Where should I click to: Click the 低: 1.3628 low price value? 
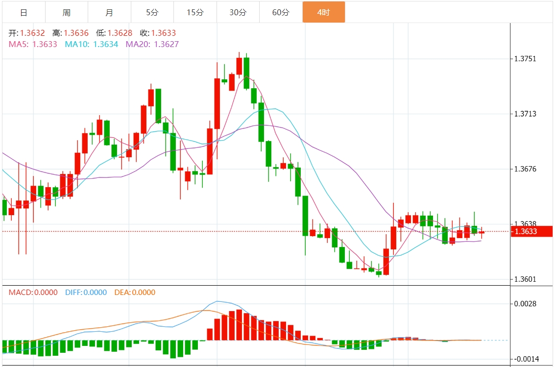(114, 33)
